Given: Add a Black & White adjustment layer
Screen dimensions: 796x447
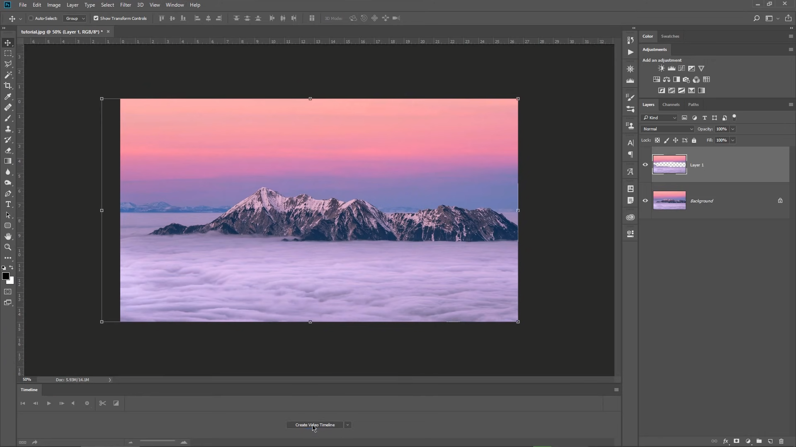Looking at the screenshot, I should tap(677, 79).
